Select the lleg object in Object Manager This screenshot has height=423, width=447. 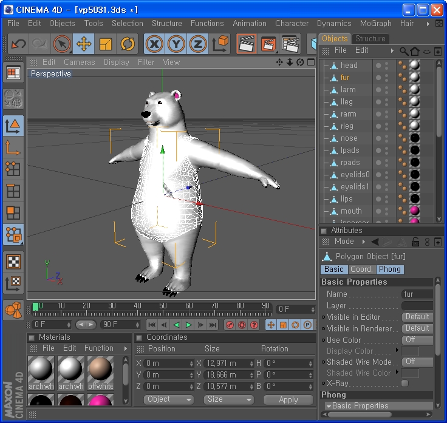coord(346,102)
